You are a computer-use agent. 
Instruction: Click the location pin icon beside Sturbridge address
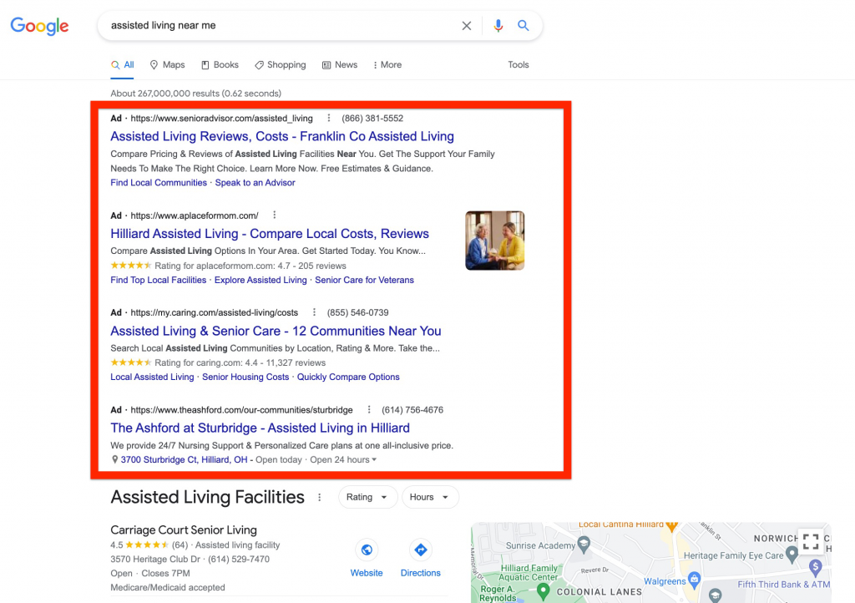pos(114,459)
